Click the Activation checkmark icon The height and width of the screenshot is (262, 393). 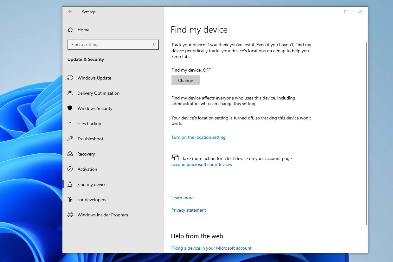coord(70,169)
